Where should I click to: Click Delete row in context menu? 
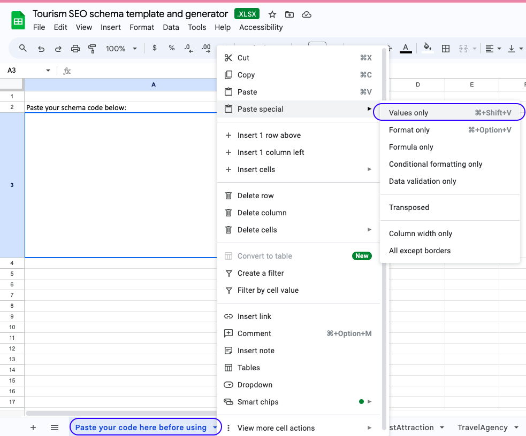point(255,196)
